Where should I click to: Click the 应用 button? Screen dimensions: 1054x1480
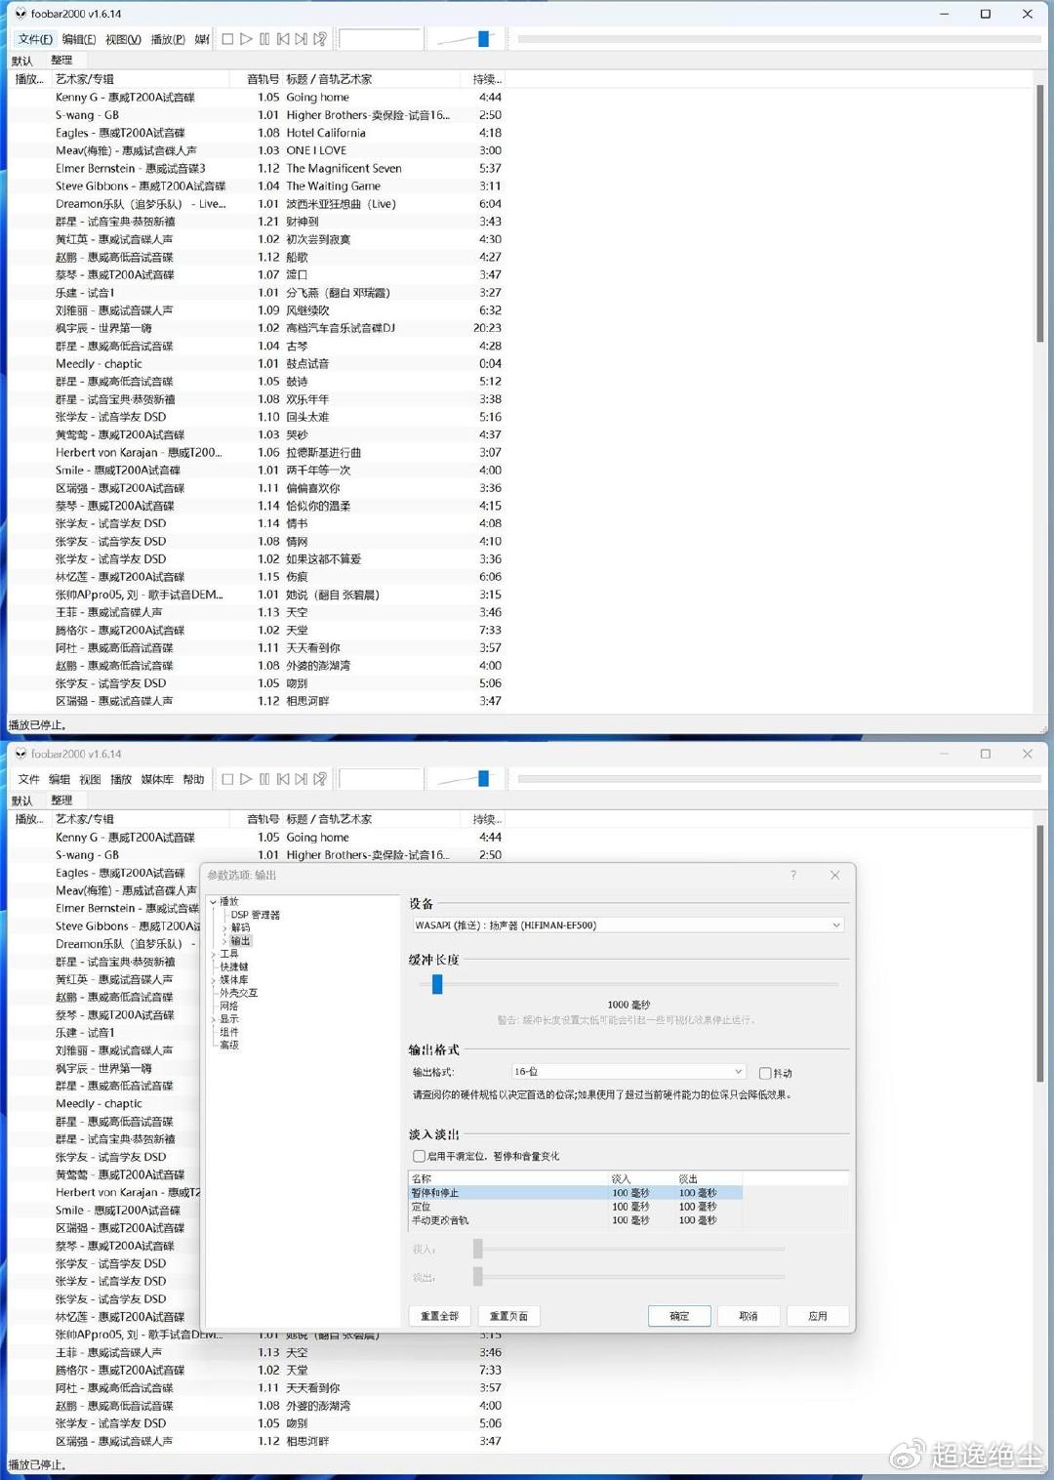pos(817,1316)
